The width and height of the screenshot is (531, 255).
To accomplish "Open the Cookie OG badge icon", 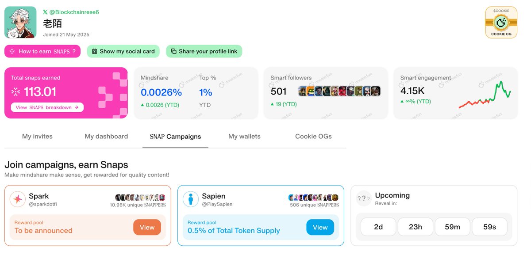I will (x=501, y=22).
